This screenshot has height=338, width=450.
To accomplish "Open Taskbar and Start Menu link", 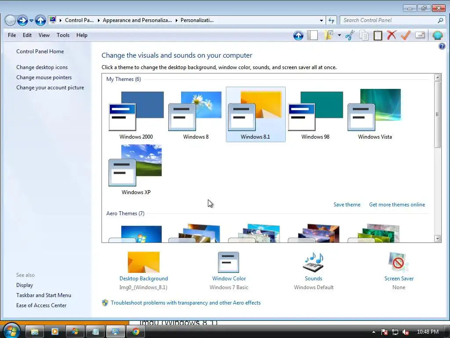I will [x=44, y=295].
